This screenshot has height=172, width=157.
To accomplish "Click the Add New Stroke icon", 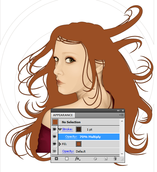I will (x=56, y=159).
